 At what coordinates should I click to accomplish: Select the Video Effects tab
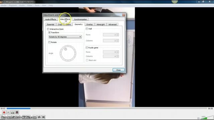tap(65, 19)
